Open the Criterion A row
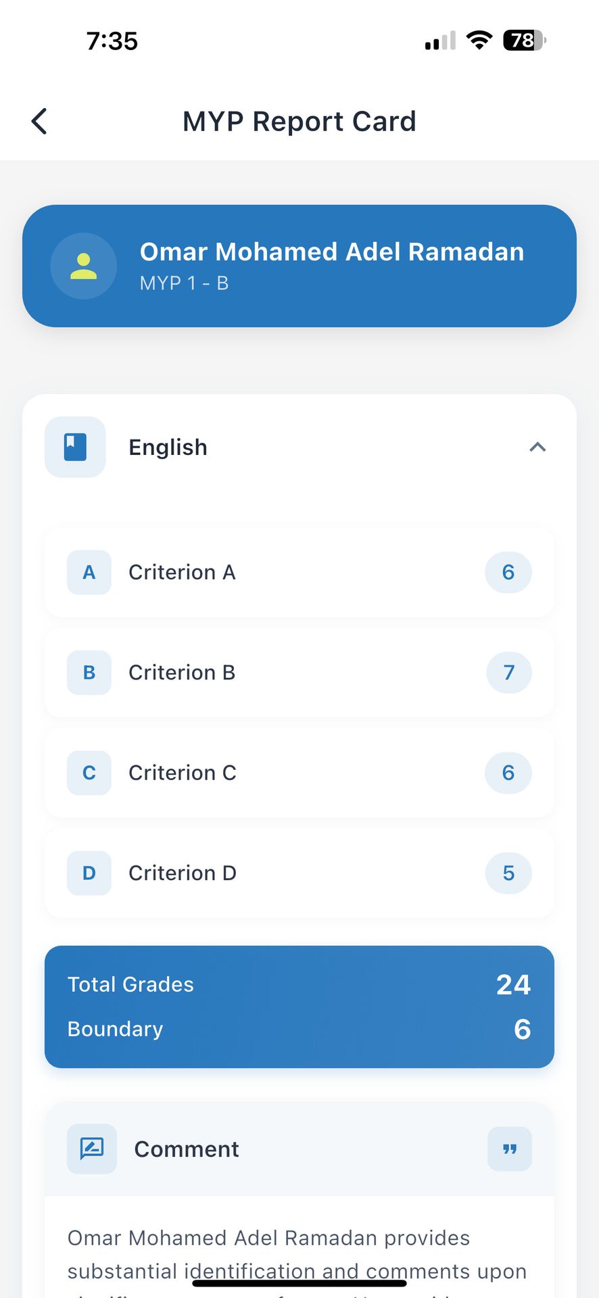This screenshot has height=1298, width=599. 299,573
